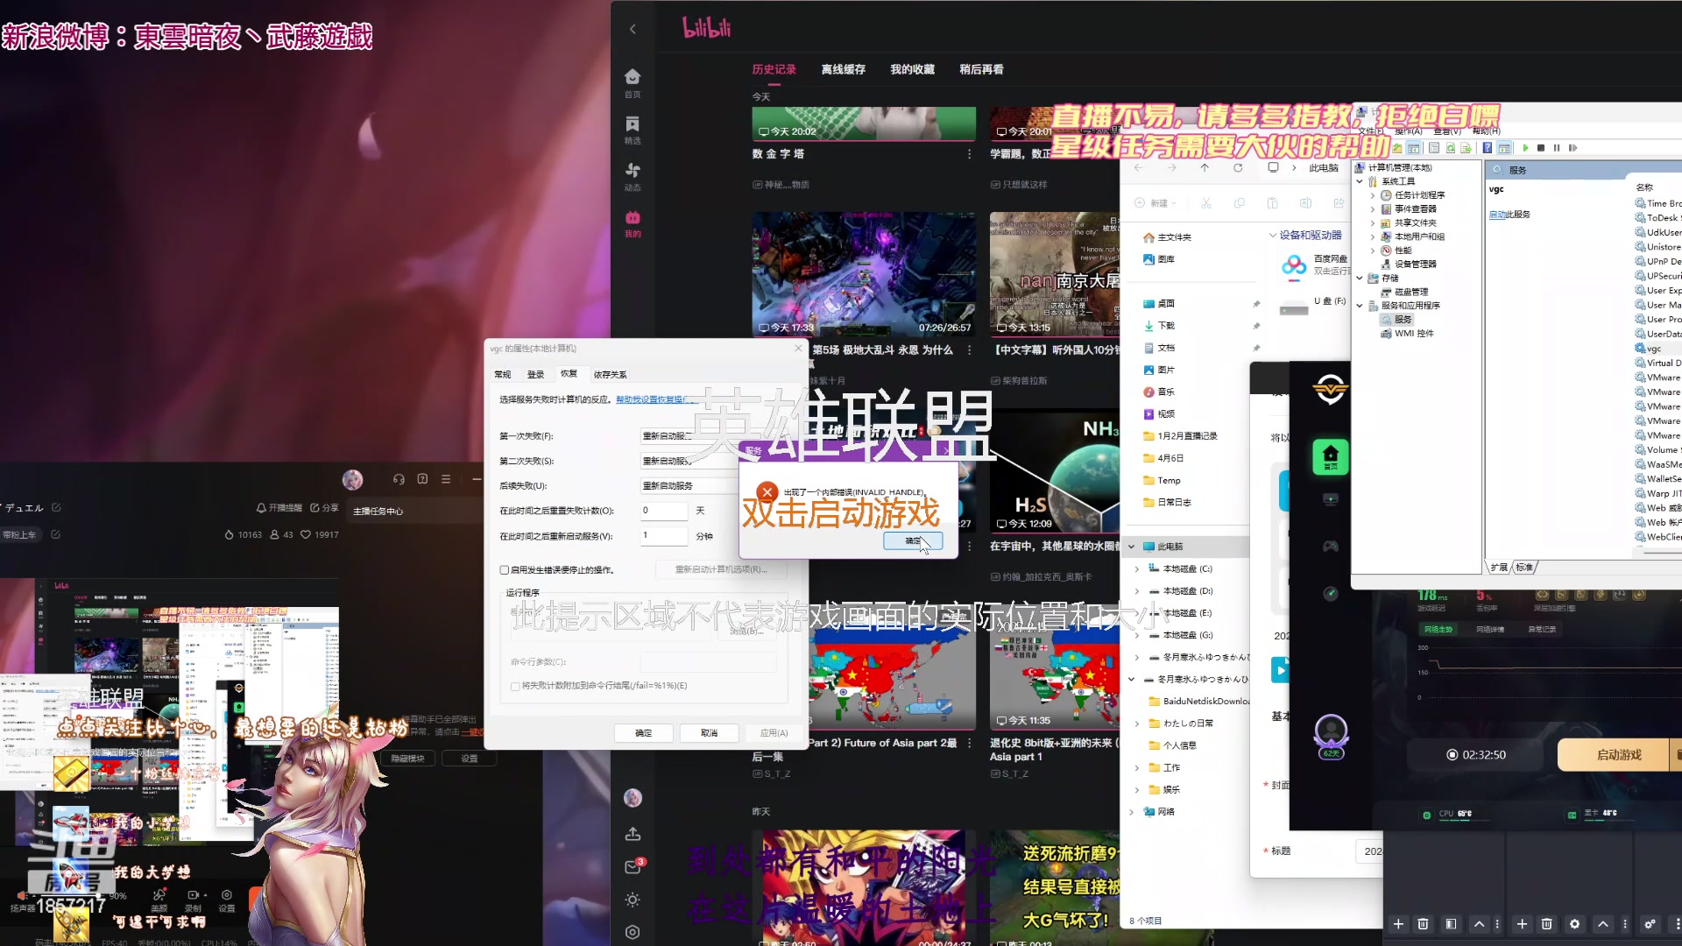Click Start Service play icon in toolbar

click(1525, 148)
